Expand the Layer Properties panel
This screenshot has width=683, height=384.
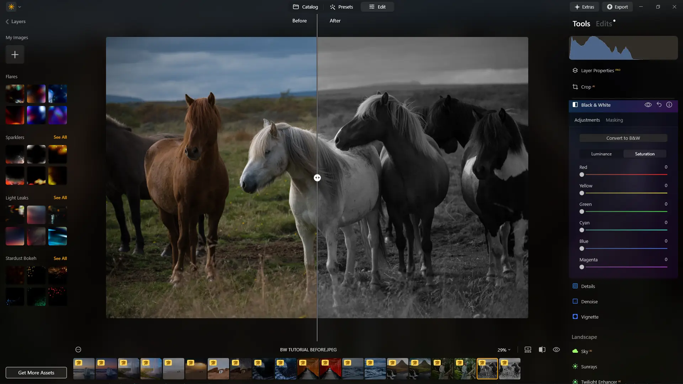(597, 71)
